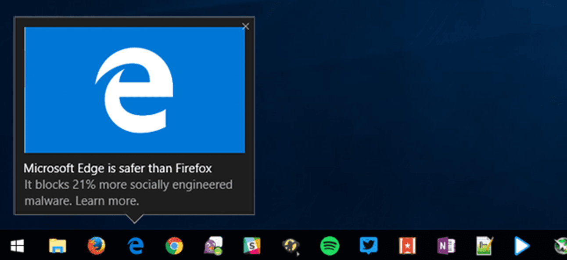The width and height of the screenshot is (567, 260).
Task: Open the Twitter app on the taskbar
Action: coord(369,246)
